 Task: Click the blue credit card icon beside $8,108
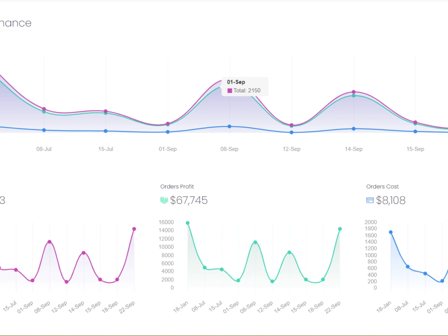pyautogui.click(x=370, y=200)
